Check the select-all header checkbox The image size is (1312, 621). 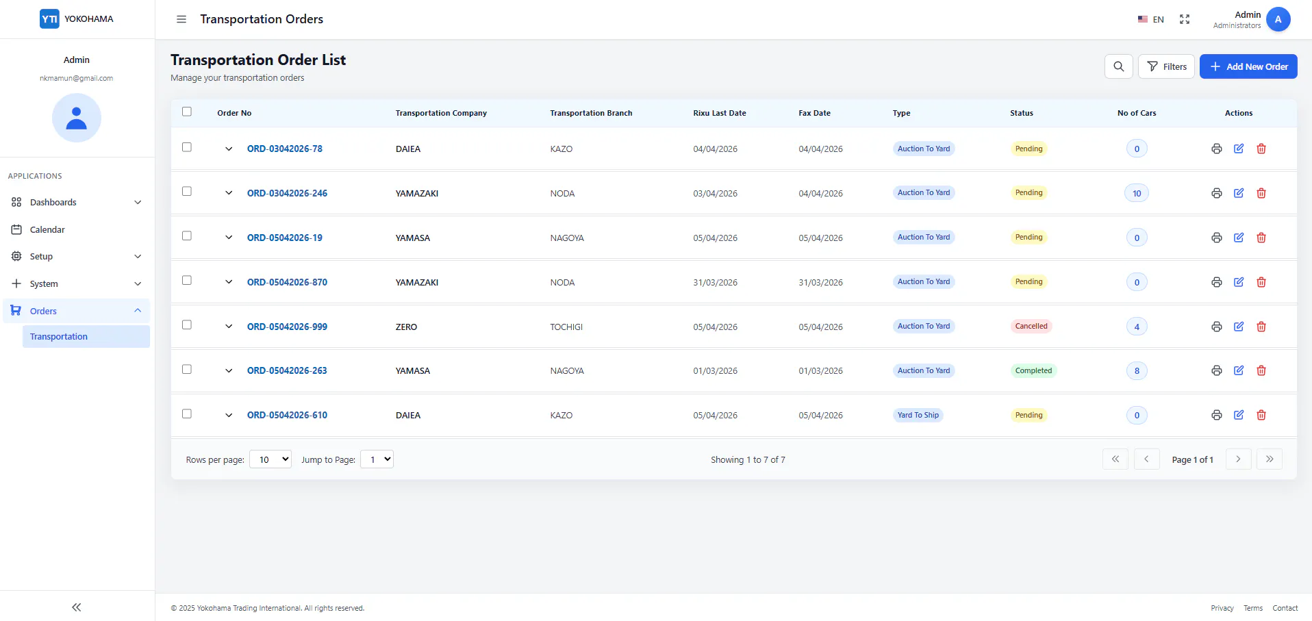coord(187,112)
